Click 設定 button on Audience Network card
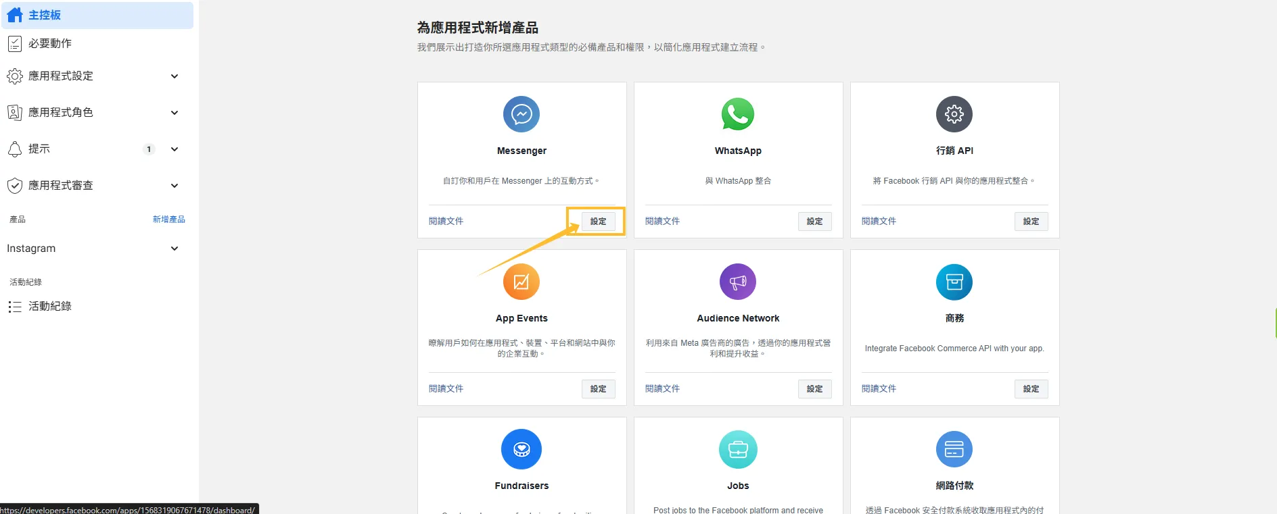 pos(814,389)
